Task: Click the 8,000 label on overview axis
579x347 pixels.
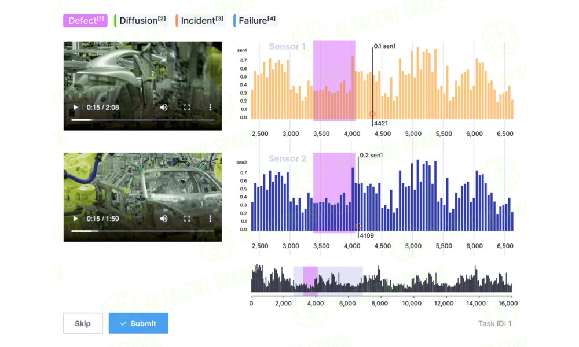Action: [x=380, y=303]
